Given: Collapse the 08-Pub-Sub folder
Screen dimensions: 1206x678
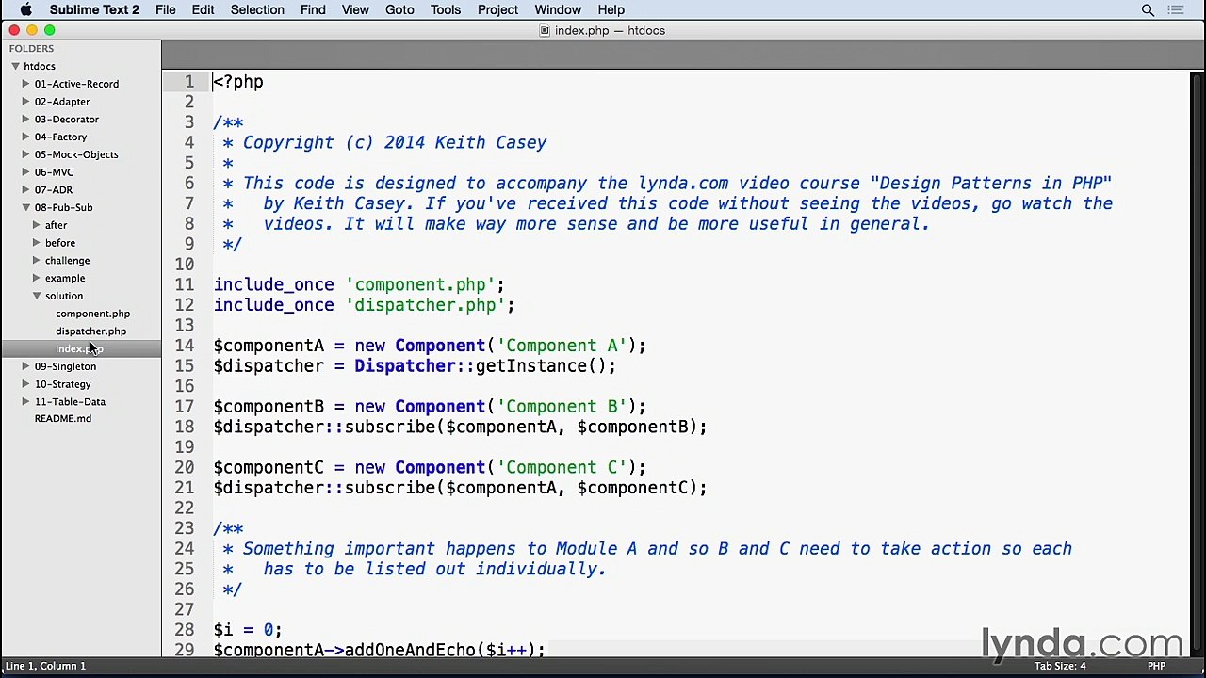Looking at the screenshot, I should pos(26,207).
